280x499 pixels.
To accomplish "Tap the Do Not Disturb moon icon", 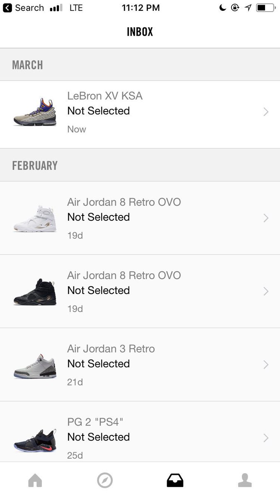I will [223, 8].
